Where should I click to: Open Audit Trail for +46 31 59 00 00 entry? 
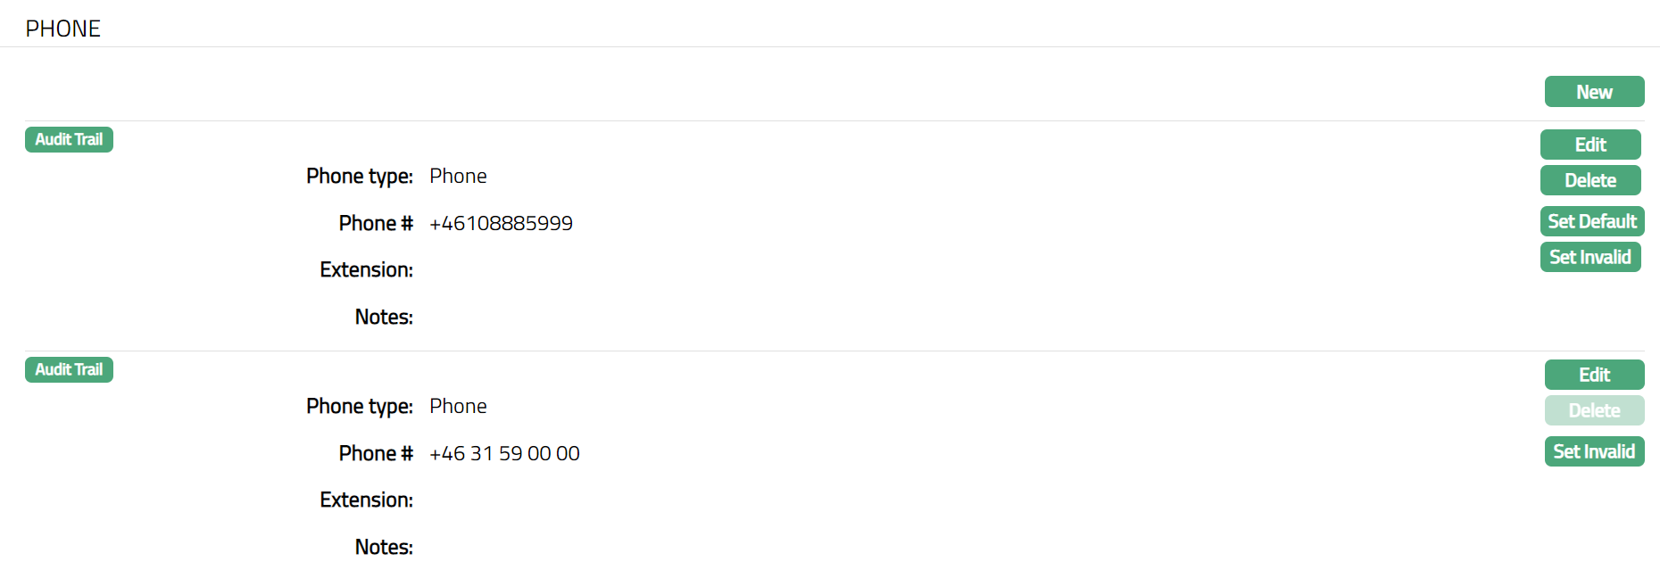[69, 369]
